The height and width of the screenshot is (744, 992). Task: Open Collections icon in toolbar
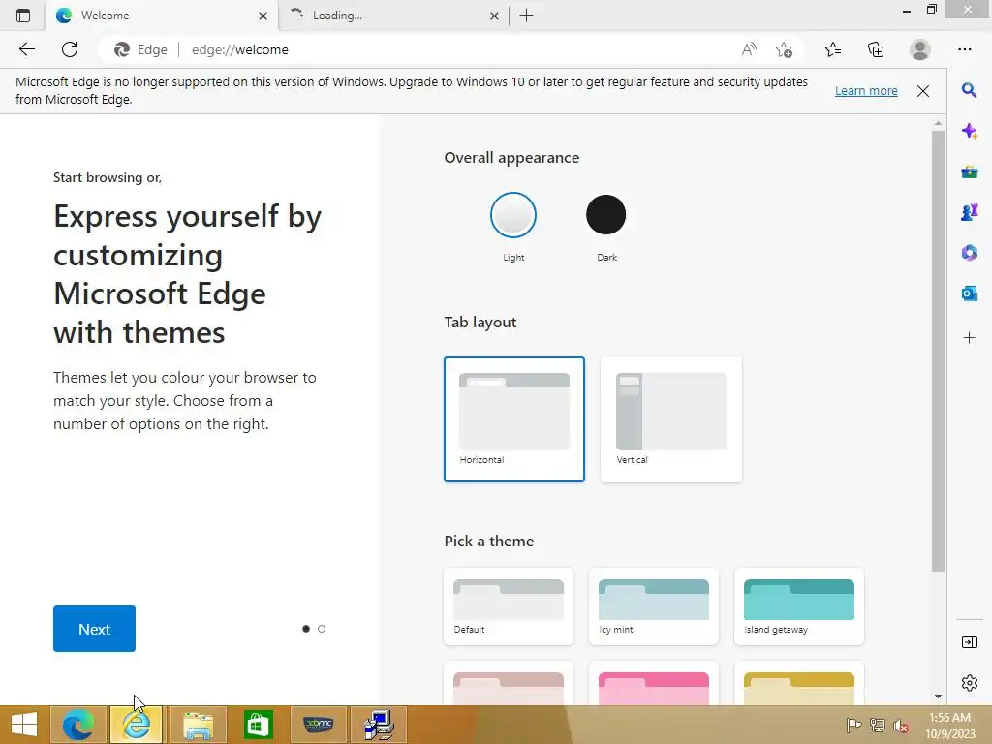(876, 49)
